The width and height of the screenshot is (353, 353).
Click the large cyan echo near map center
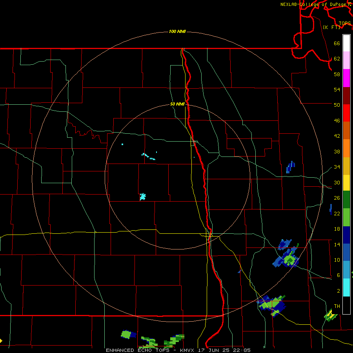(x=142, y=197)
